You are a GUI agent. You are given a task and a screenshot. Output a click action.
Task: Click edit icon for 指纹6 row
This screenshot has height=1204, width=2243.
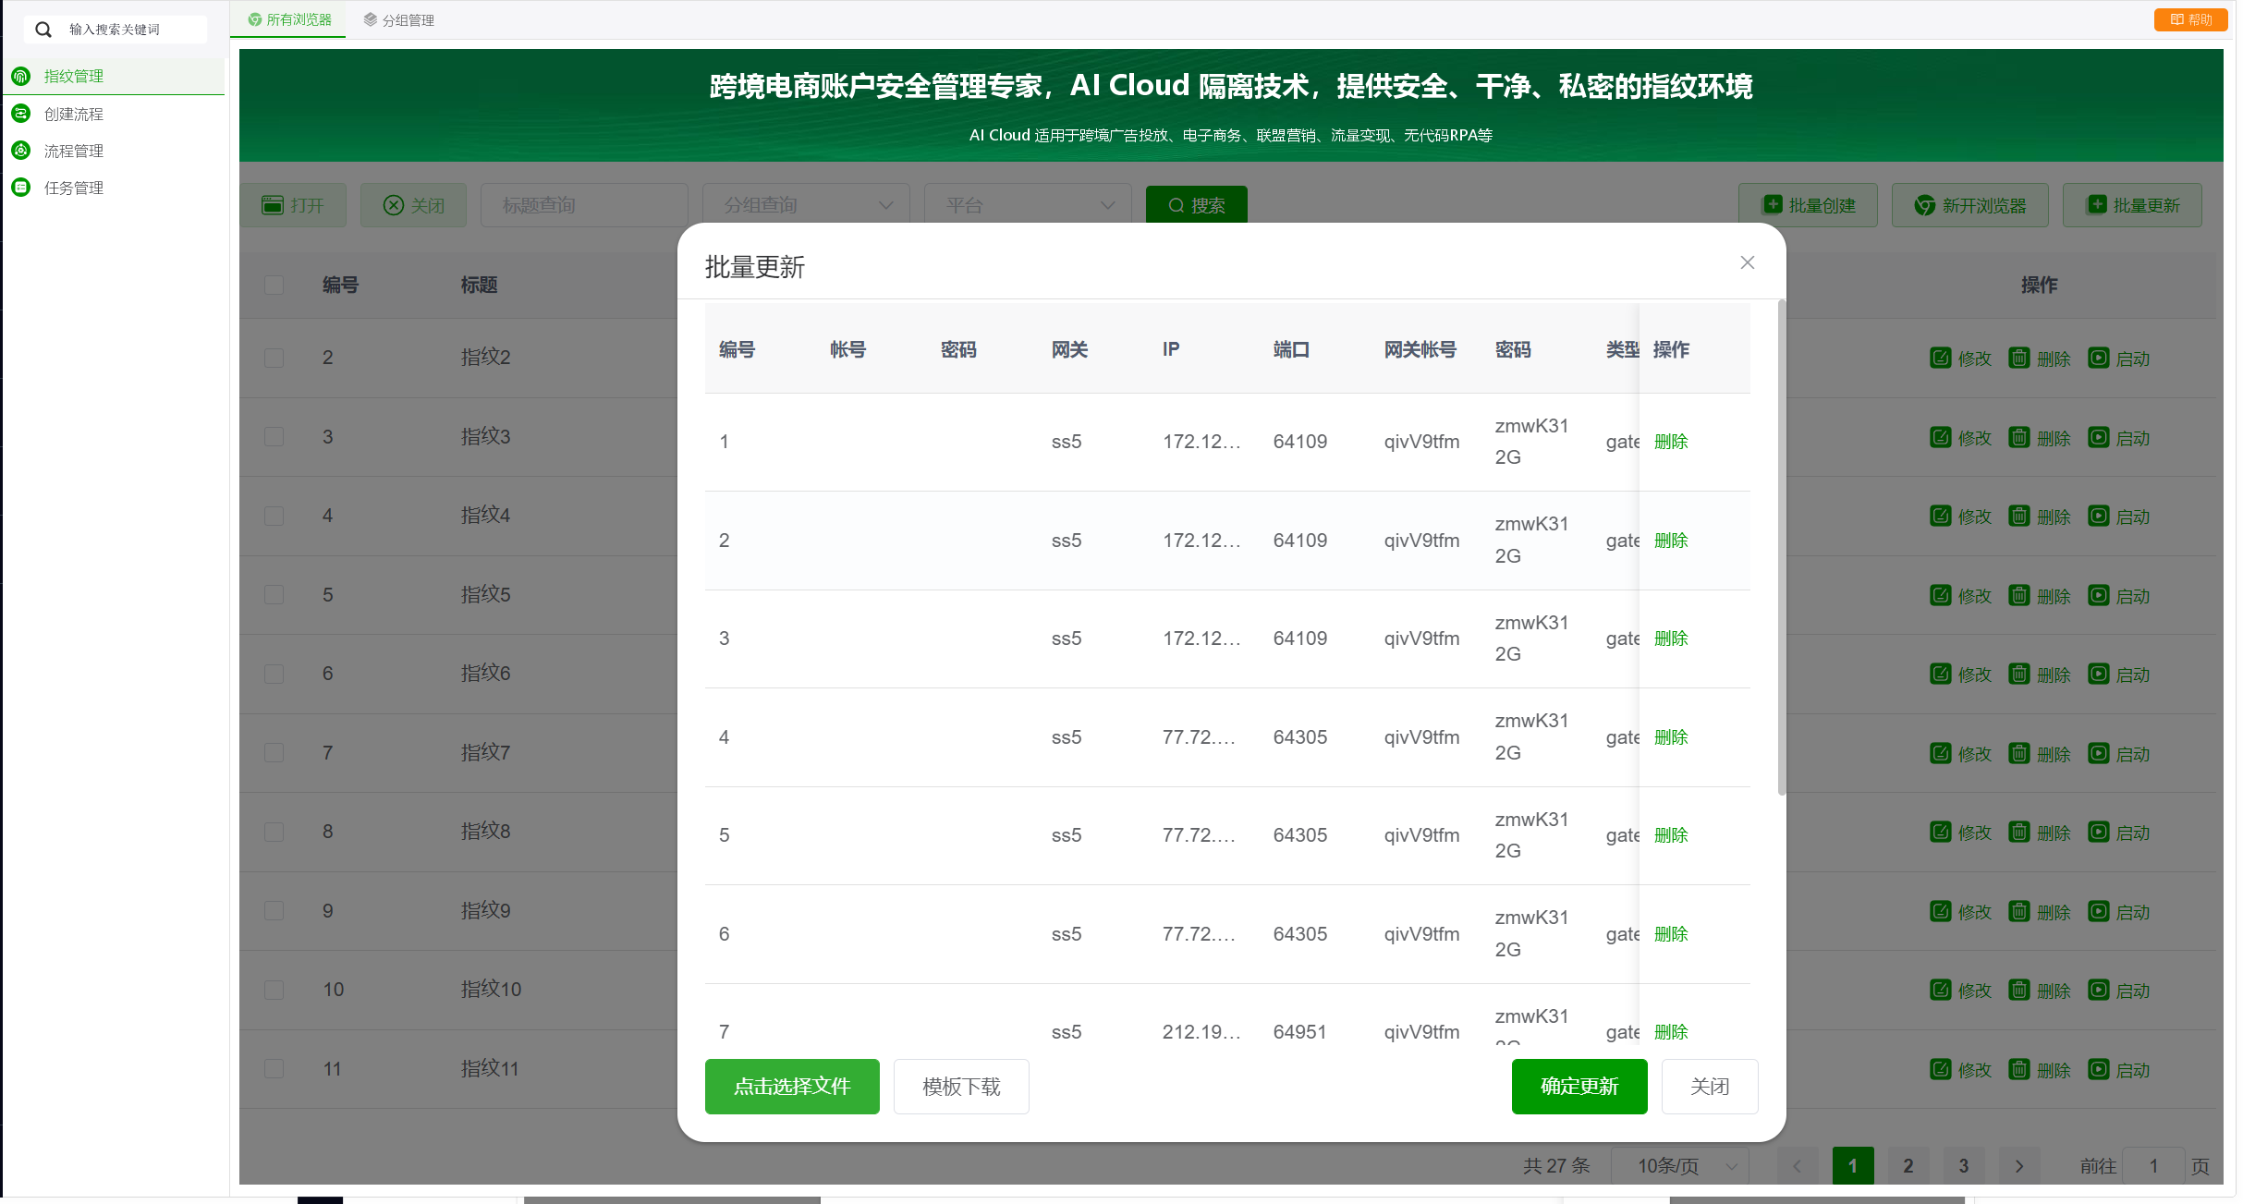point(1940,674)
